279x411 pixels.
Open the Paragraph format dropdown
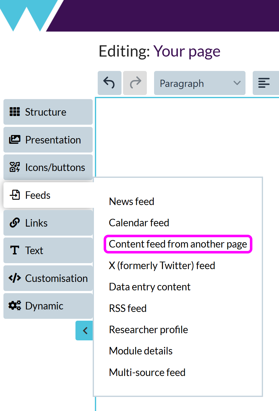(200, 83)
